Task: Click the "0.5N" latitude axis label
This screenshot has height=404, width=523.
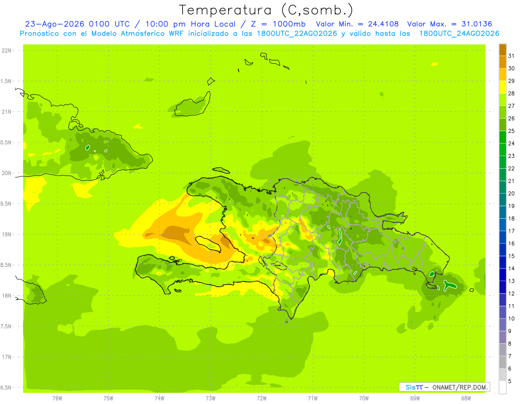Action: (x=7, y=143)
